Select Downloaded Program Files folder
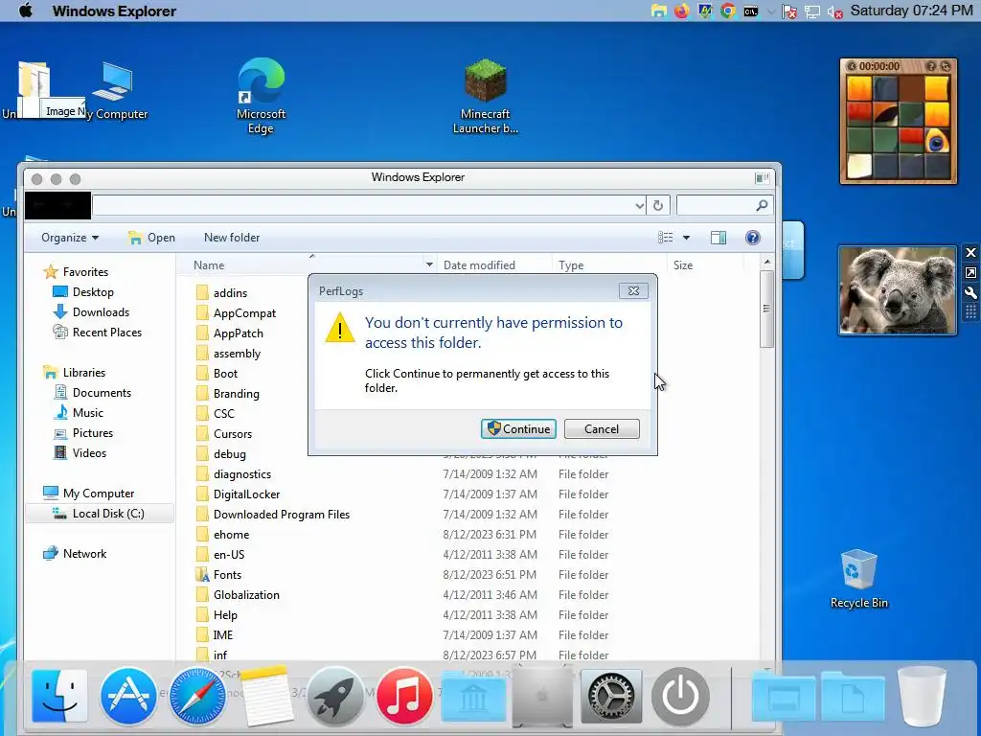The width and height of the screenshot is (981, 736). [273, 515]
